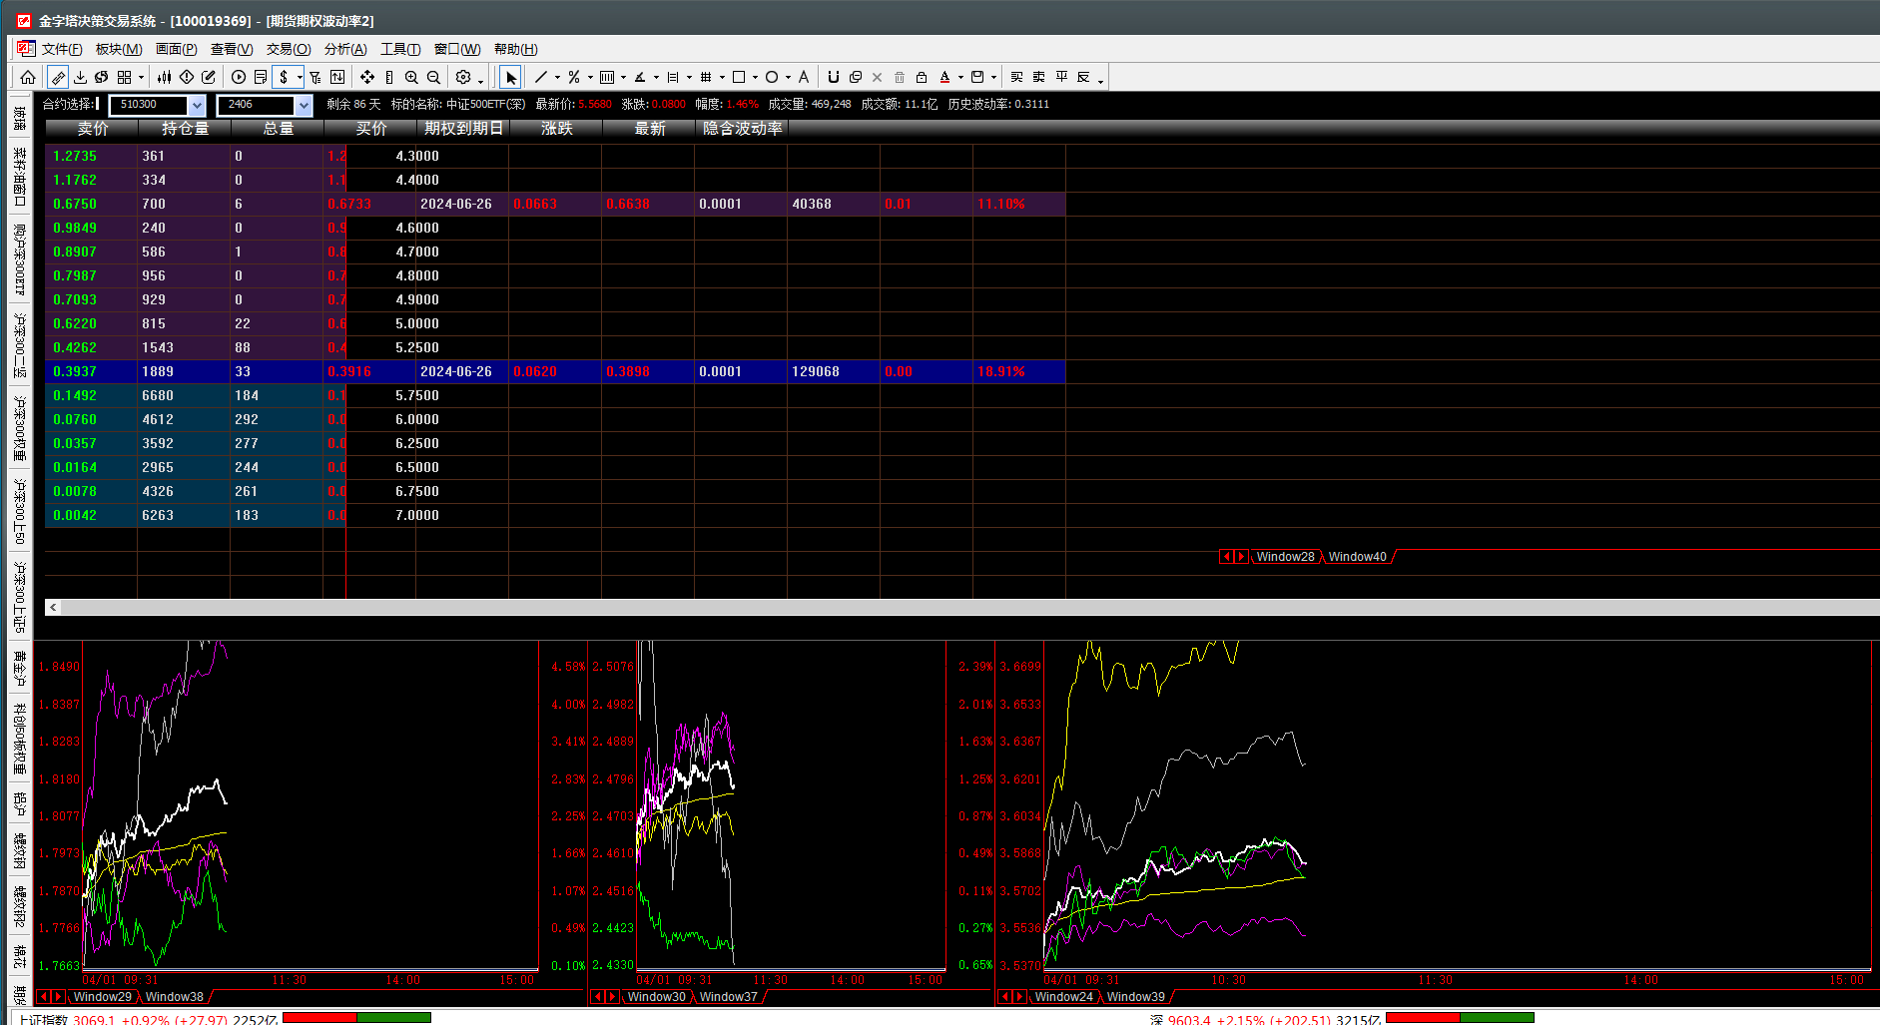Click the diamond alert warning icon
Image resolution: width=1880 pixels, height=1025 pixels.
point(187,77)
